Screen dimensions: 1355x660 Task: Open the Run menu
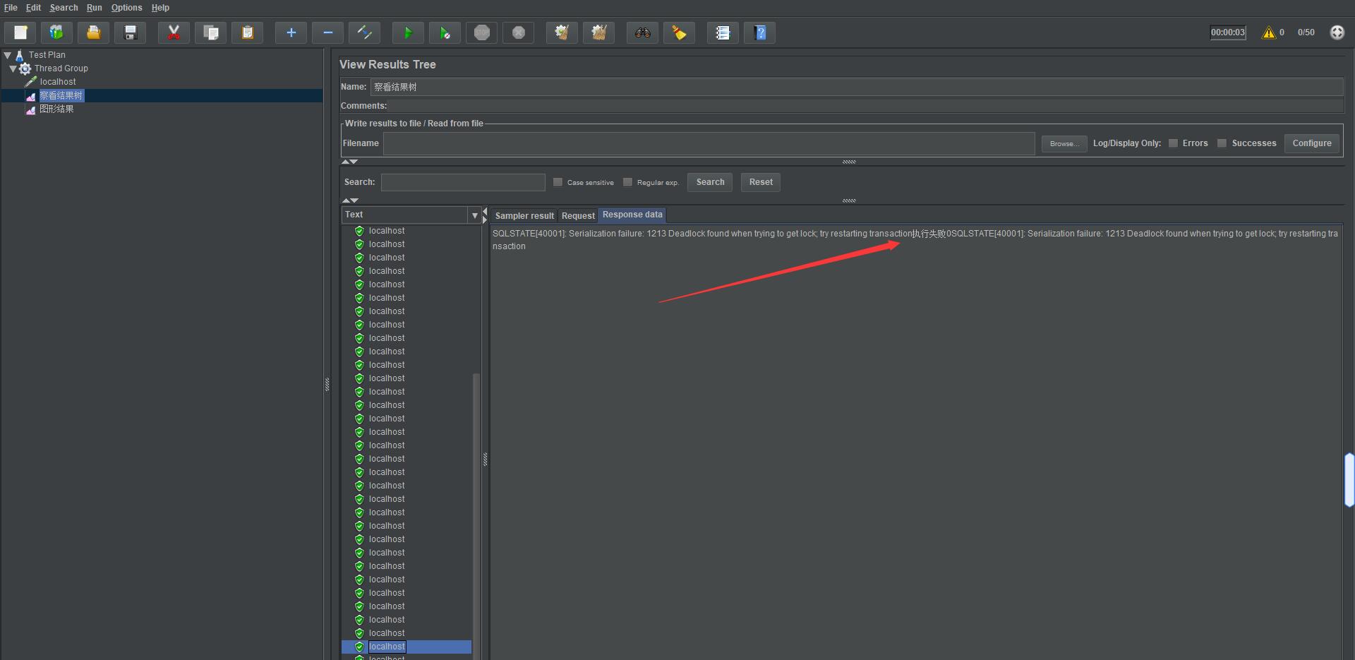coord(95,8)
